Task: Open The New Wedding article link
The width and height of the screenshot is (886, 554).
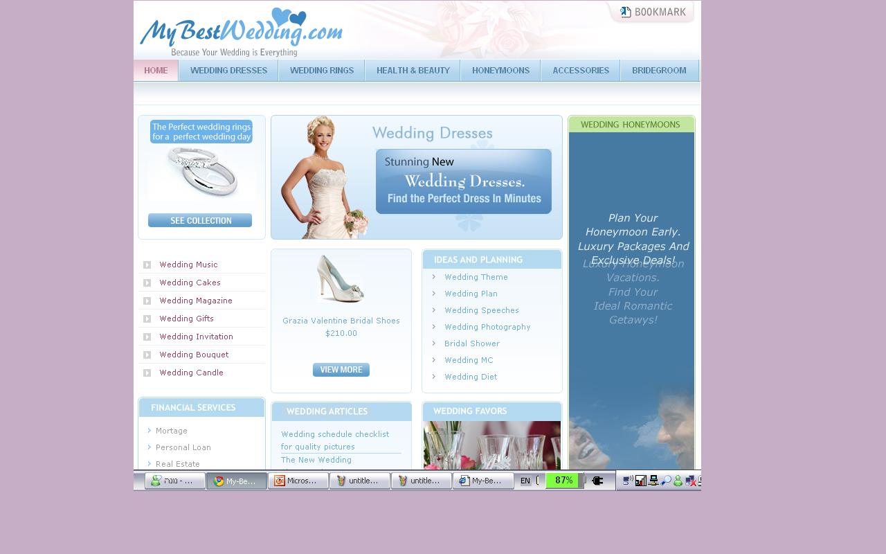Action: (x=316, y=460)
